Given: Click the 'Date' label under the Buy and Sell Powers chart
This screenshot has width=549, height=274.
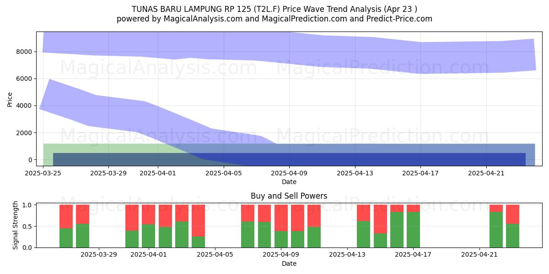Looking at the screenshot, I should pos(289,263).
